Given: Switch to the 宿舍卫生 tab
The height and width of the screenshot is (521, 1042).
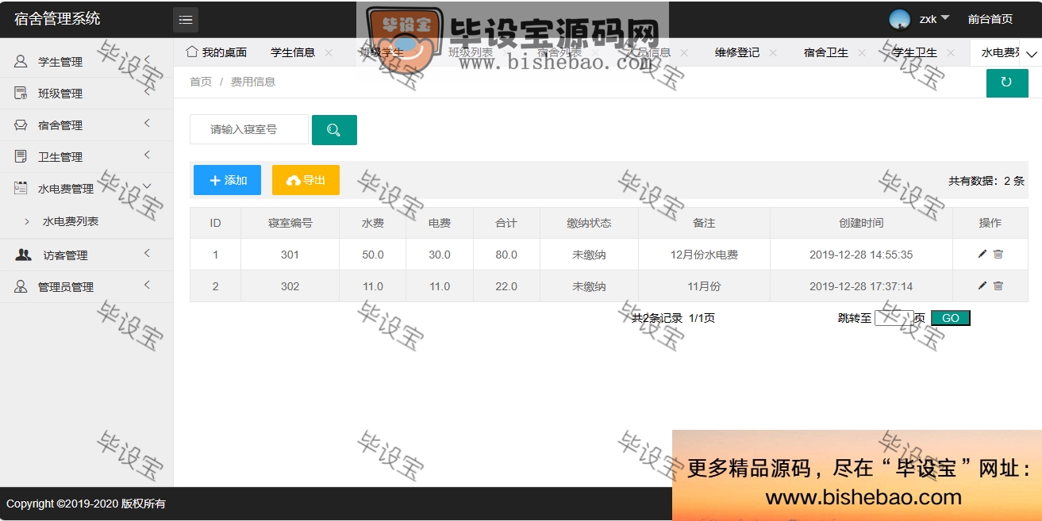Looking at the screenshot, I should coord(826,52).
